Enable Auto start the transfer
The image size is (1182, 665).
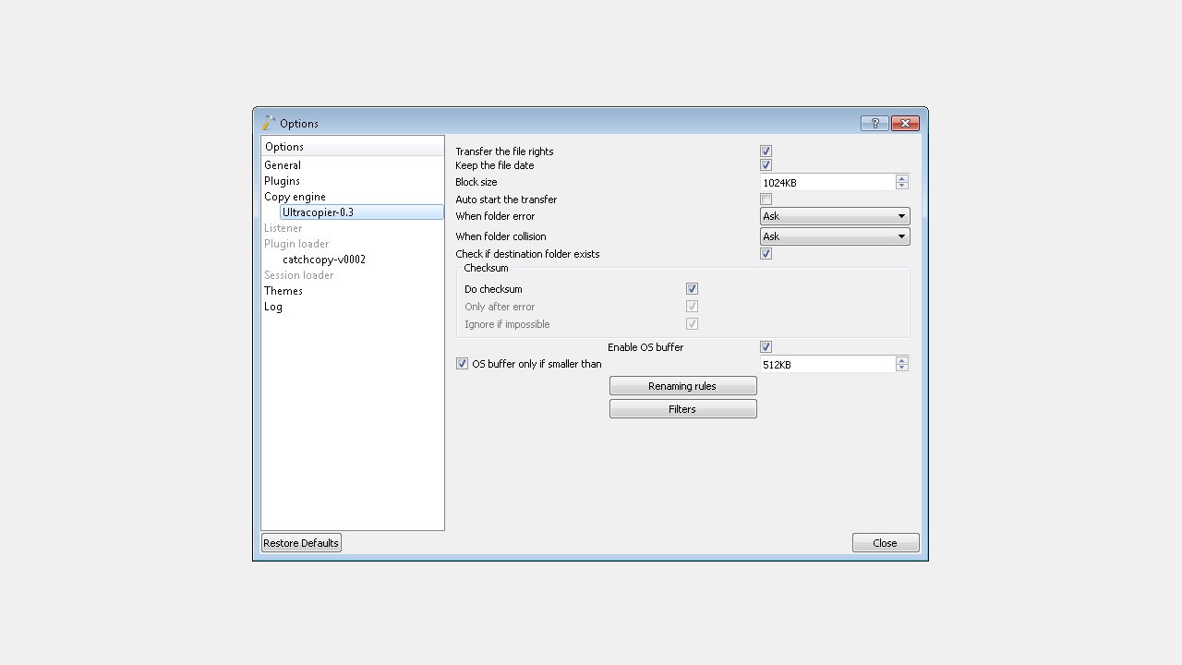(x=766, y=199)
